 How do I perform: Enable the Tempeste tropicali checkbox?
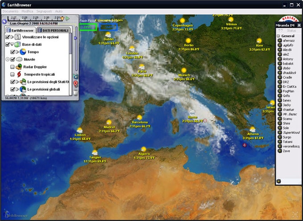(12, 74)
